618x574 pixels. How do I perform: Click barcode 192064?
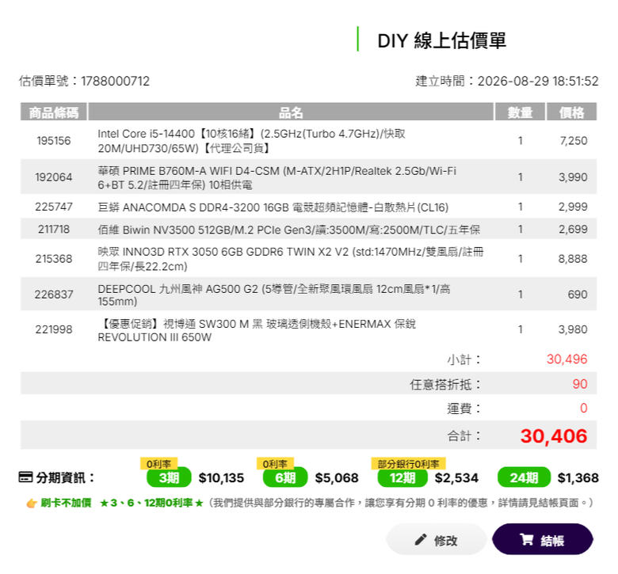point(54,177)
